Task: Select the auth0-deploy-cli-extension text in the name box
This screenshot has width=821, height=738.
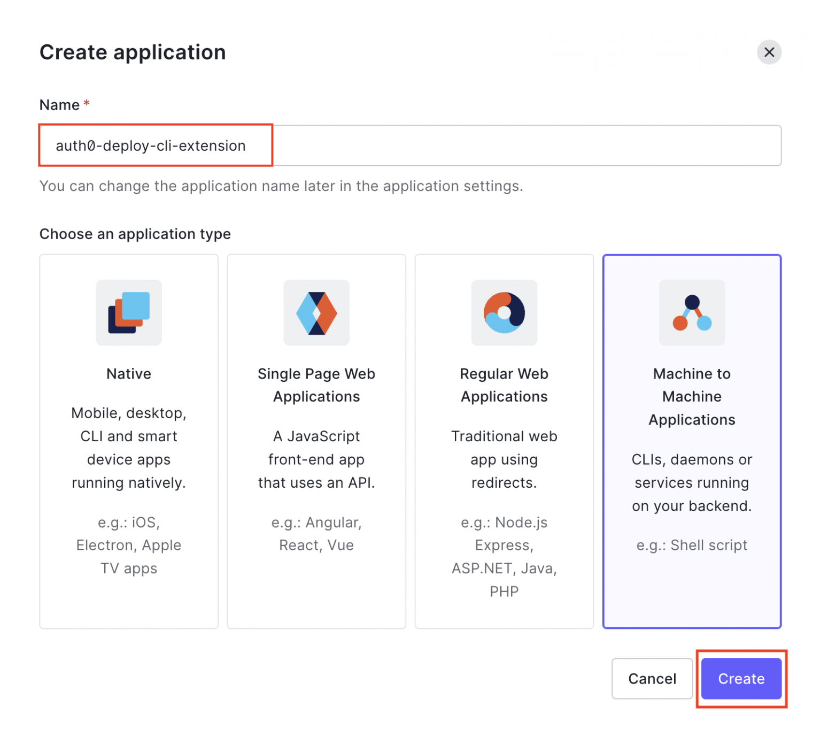Action: (x=151, y=145)
